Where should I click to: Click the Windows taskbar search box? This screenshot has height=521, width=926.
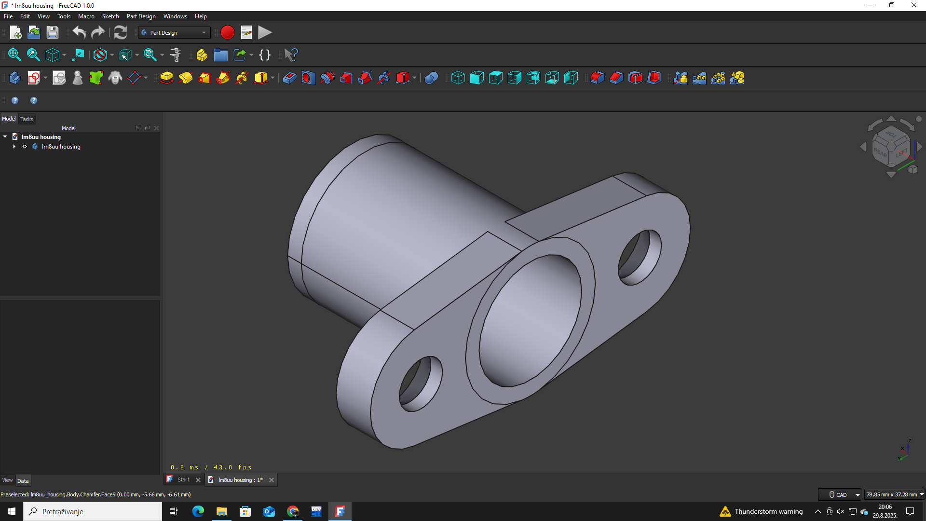[x=93, y=511]
